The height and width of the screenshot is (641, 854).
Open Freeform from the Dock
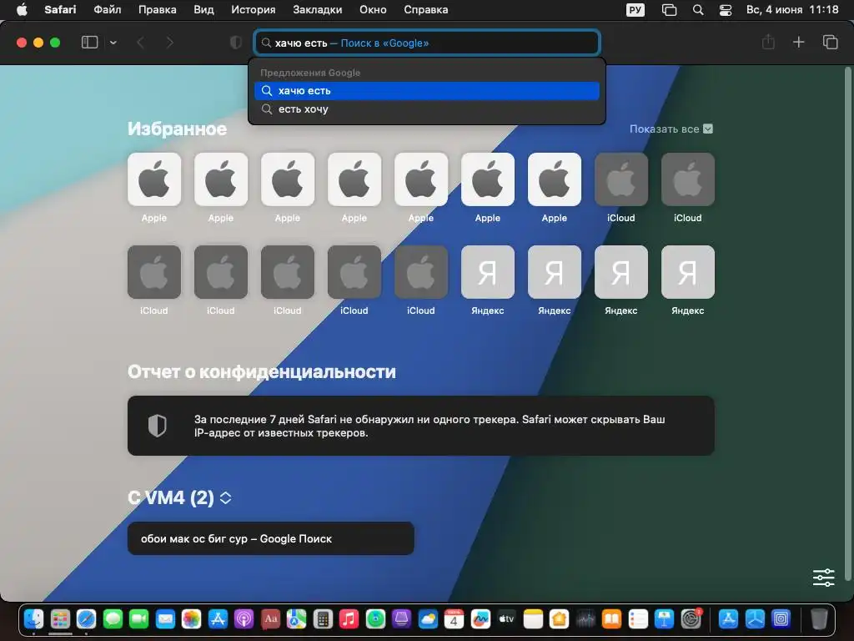pyautogui.click(x=480, y=619)
